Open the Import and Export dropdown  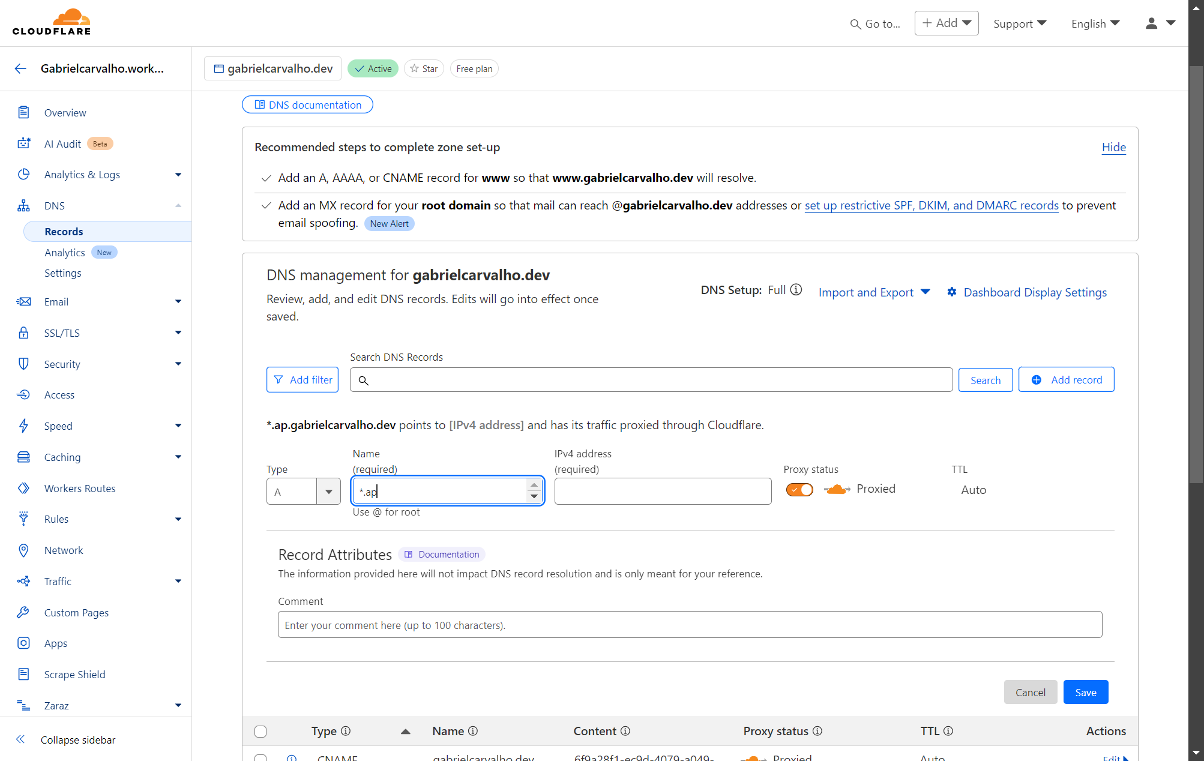874,292
